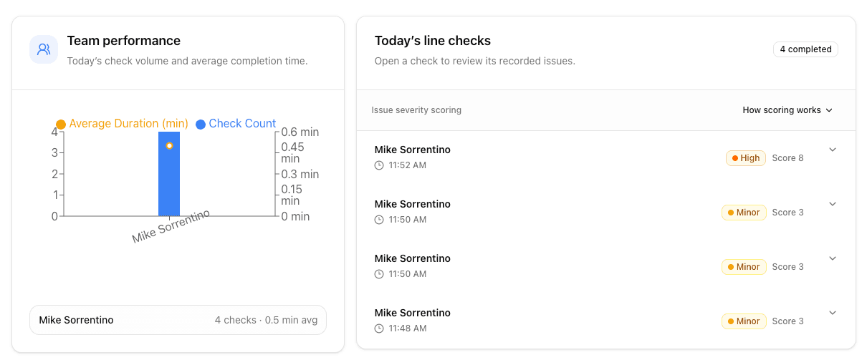Viewport: 867px width, 360px height.
Task: Click the clock icon beside 11:52 AM
Action: point(379,165)
